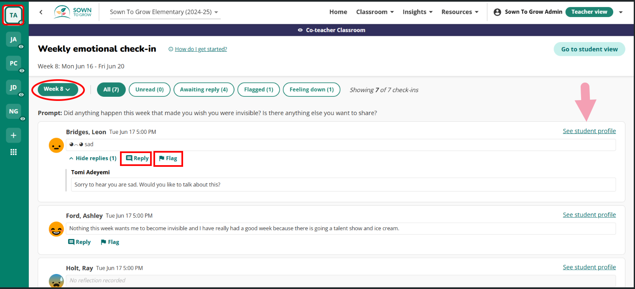
Task: Click the Sown To Grow logo
Action: pyautogui.click(x=73, y=12)
